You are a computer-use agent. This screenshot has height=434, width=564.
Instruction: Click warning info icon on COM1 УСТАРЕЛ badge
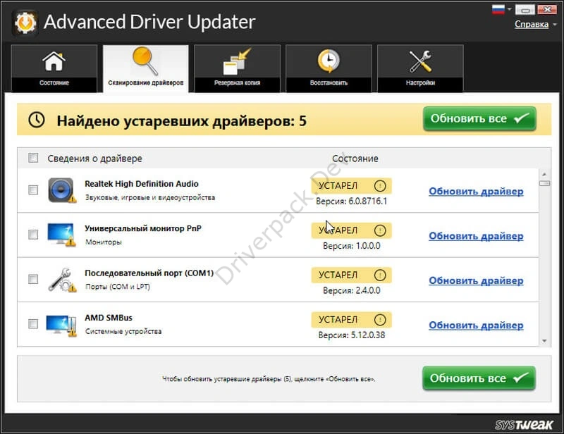tap(380, 275)
